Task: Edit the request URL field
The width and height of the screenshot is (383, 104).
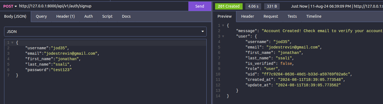Action: click(102, 6)
